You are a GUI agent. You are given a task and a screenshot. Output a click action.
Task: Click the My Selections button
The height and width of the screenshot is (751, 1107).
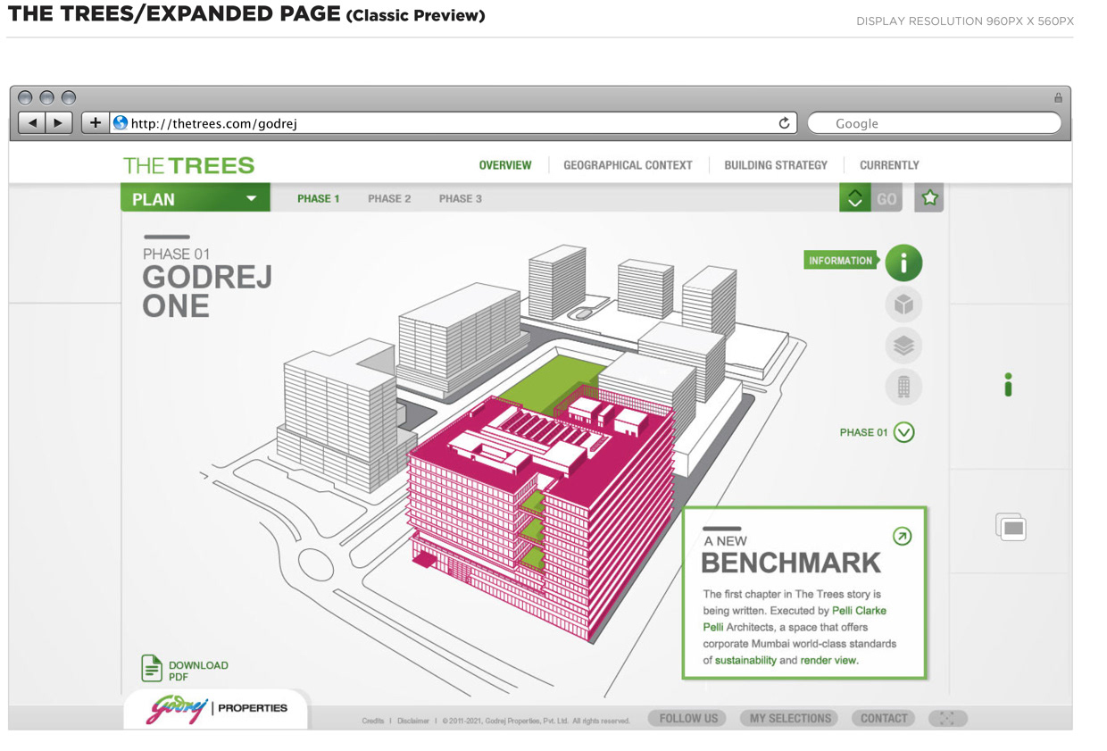(790, 718)
